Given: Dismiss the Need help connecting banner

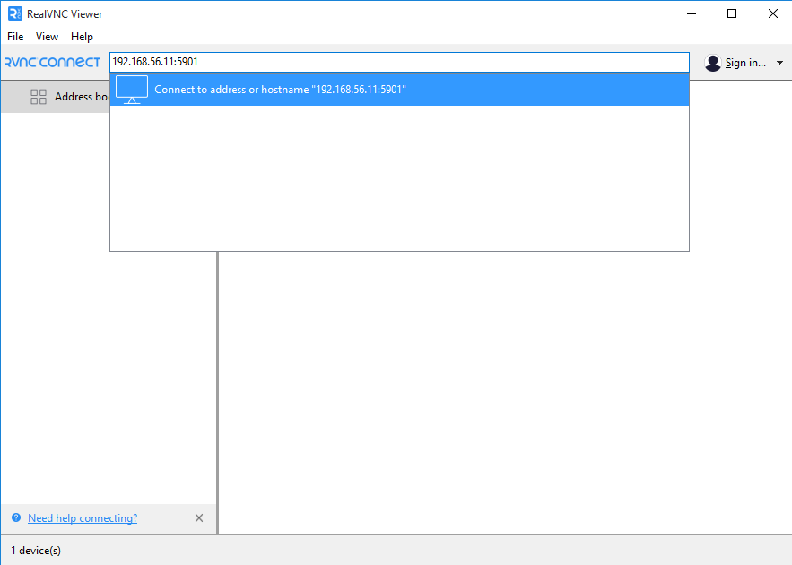Looking at the screenshot, I should point(199,518).
